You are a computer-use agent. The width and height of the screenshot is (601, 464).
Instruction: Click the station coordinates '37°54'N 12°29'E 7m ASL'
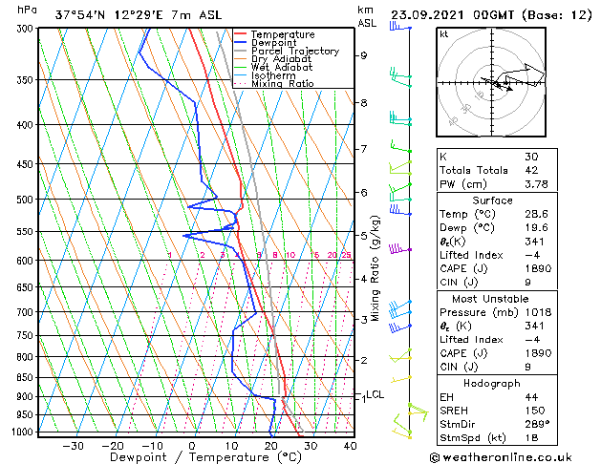pos(139,15)
